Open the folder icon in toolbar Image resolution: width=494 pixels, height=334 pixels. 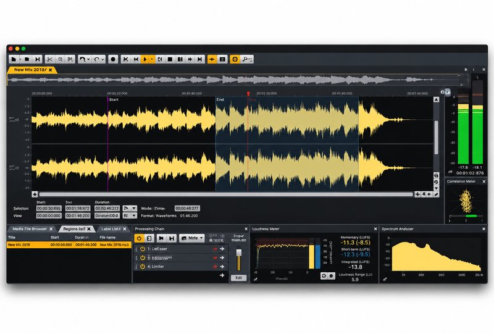(27, 59)
